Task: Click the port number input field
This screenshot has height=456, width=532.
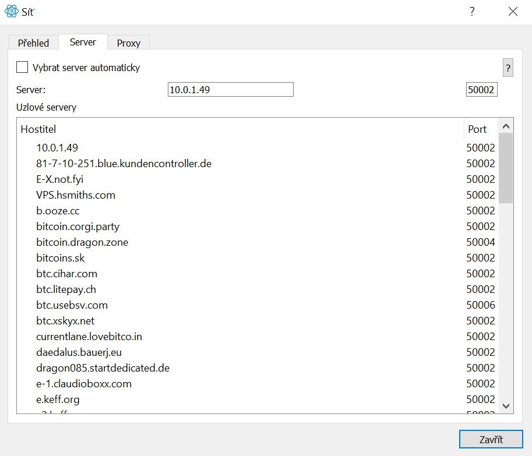Action: pyautogui.click(x=481, y=90)
